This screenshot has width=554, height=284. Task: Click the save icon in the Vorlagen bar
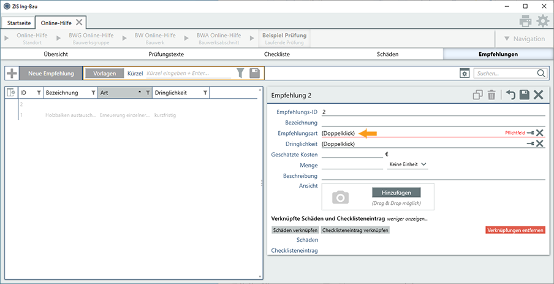point(254,74)
